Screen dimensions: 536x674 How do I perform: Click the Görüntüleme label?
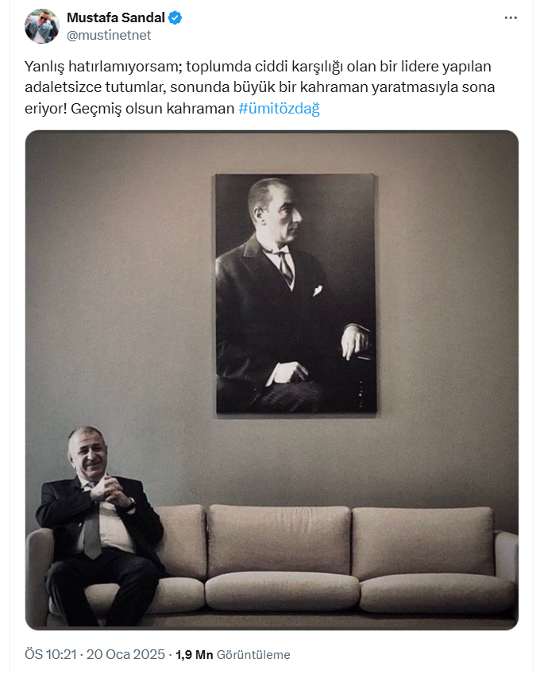(x=253, y=655)
